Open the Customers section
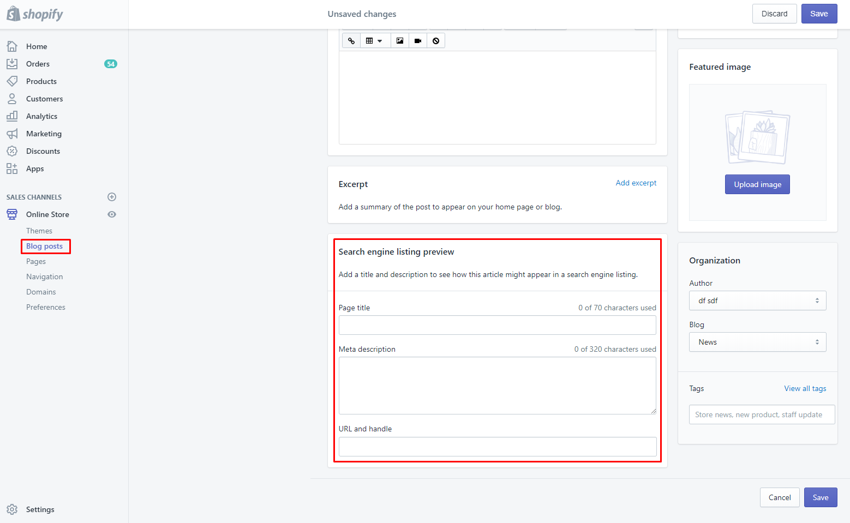 45,99
